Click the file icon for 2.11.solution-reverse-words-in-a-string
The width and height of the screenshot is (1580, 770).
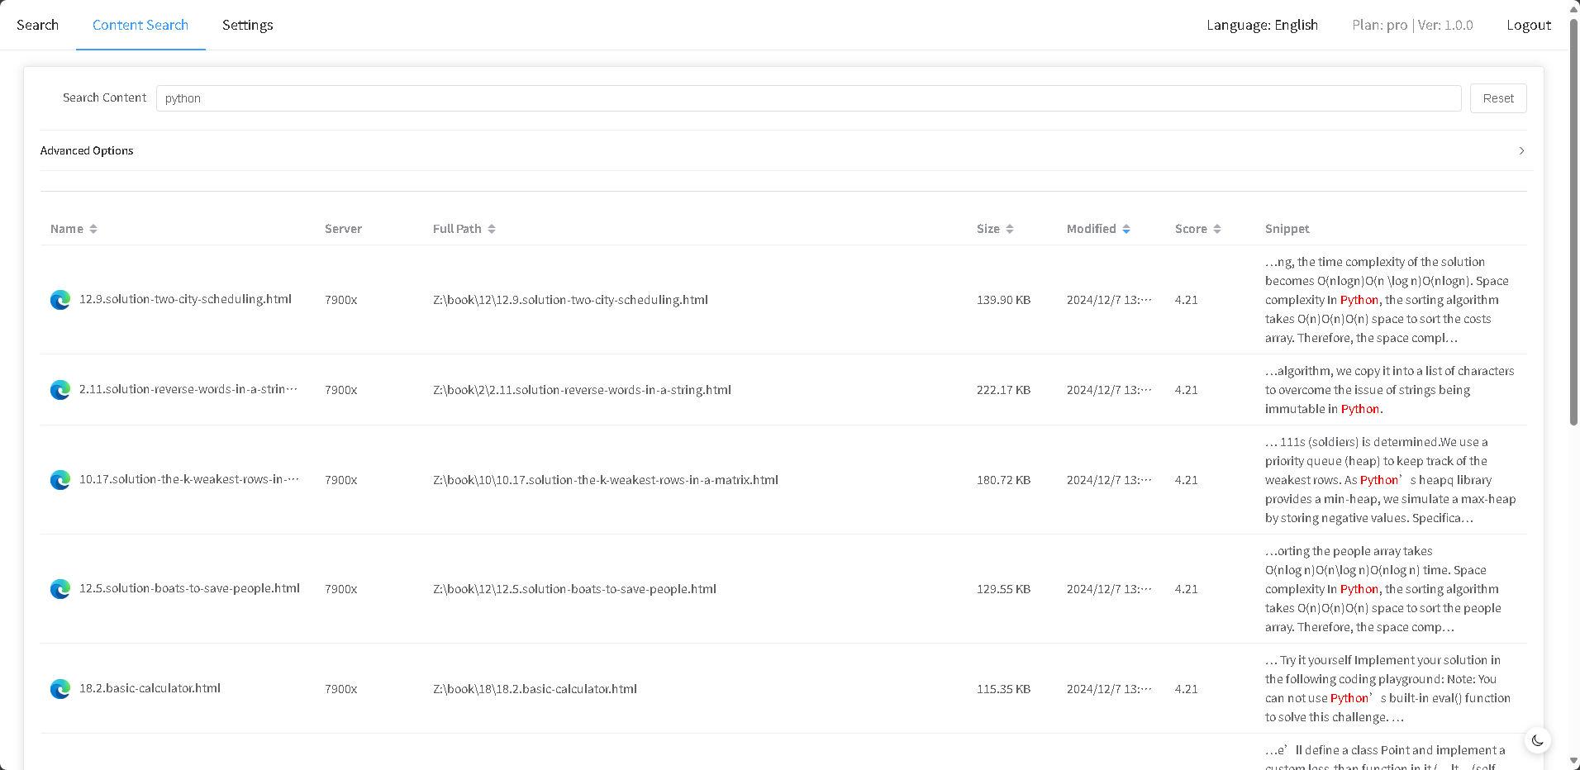coord(60,390)
